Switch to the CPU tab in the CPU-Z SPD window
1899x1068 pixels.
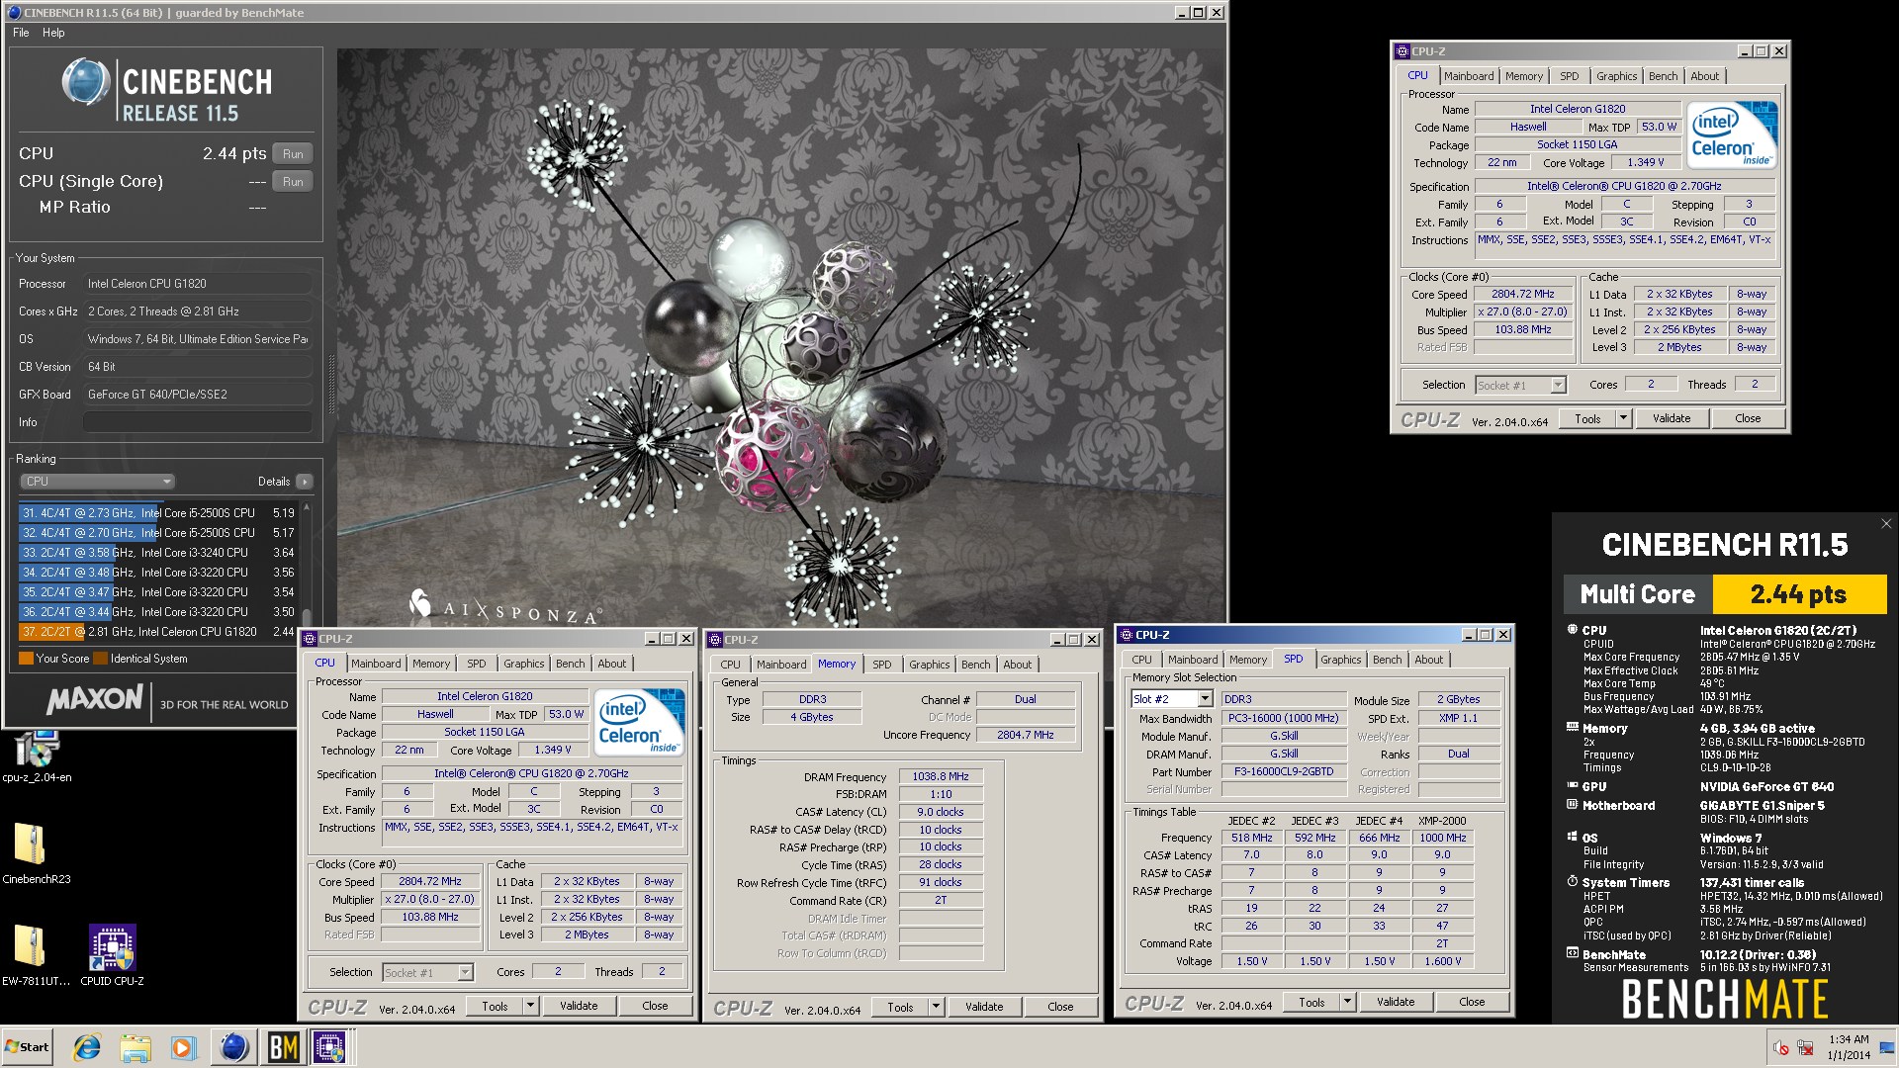pyautogui.click(x=1141, y=660)
